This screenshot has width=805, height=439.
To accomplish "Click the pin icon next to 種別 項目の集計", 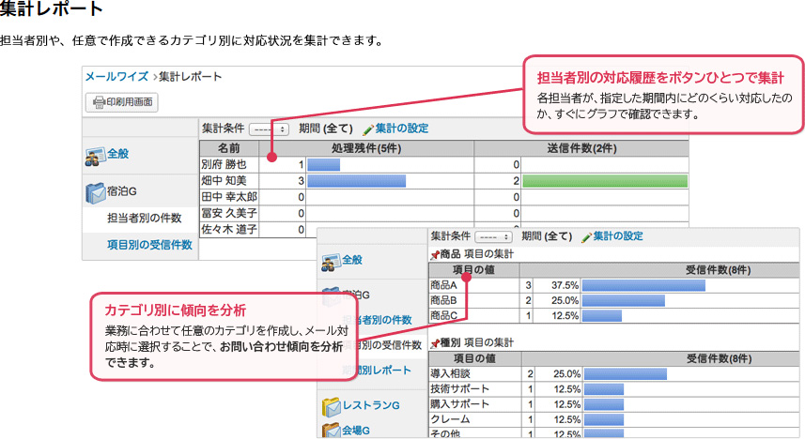I will tap(433, 341).
